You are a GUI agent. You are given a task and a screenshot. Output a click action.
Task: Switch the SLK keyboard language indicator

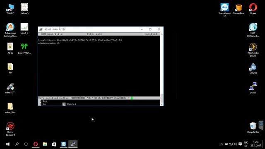click(246, 144)
